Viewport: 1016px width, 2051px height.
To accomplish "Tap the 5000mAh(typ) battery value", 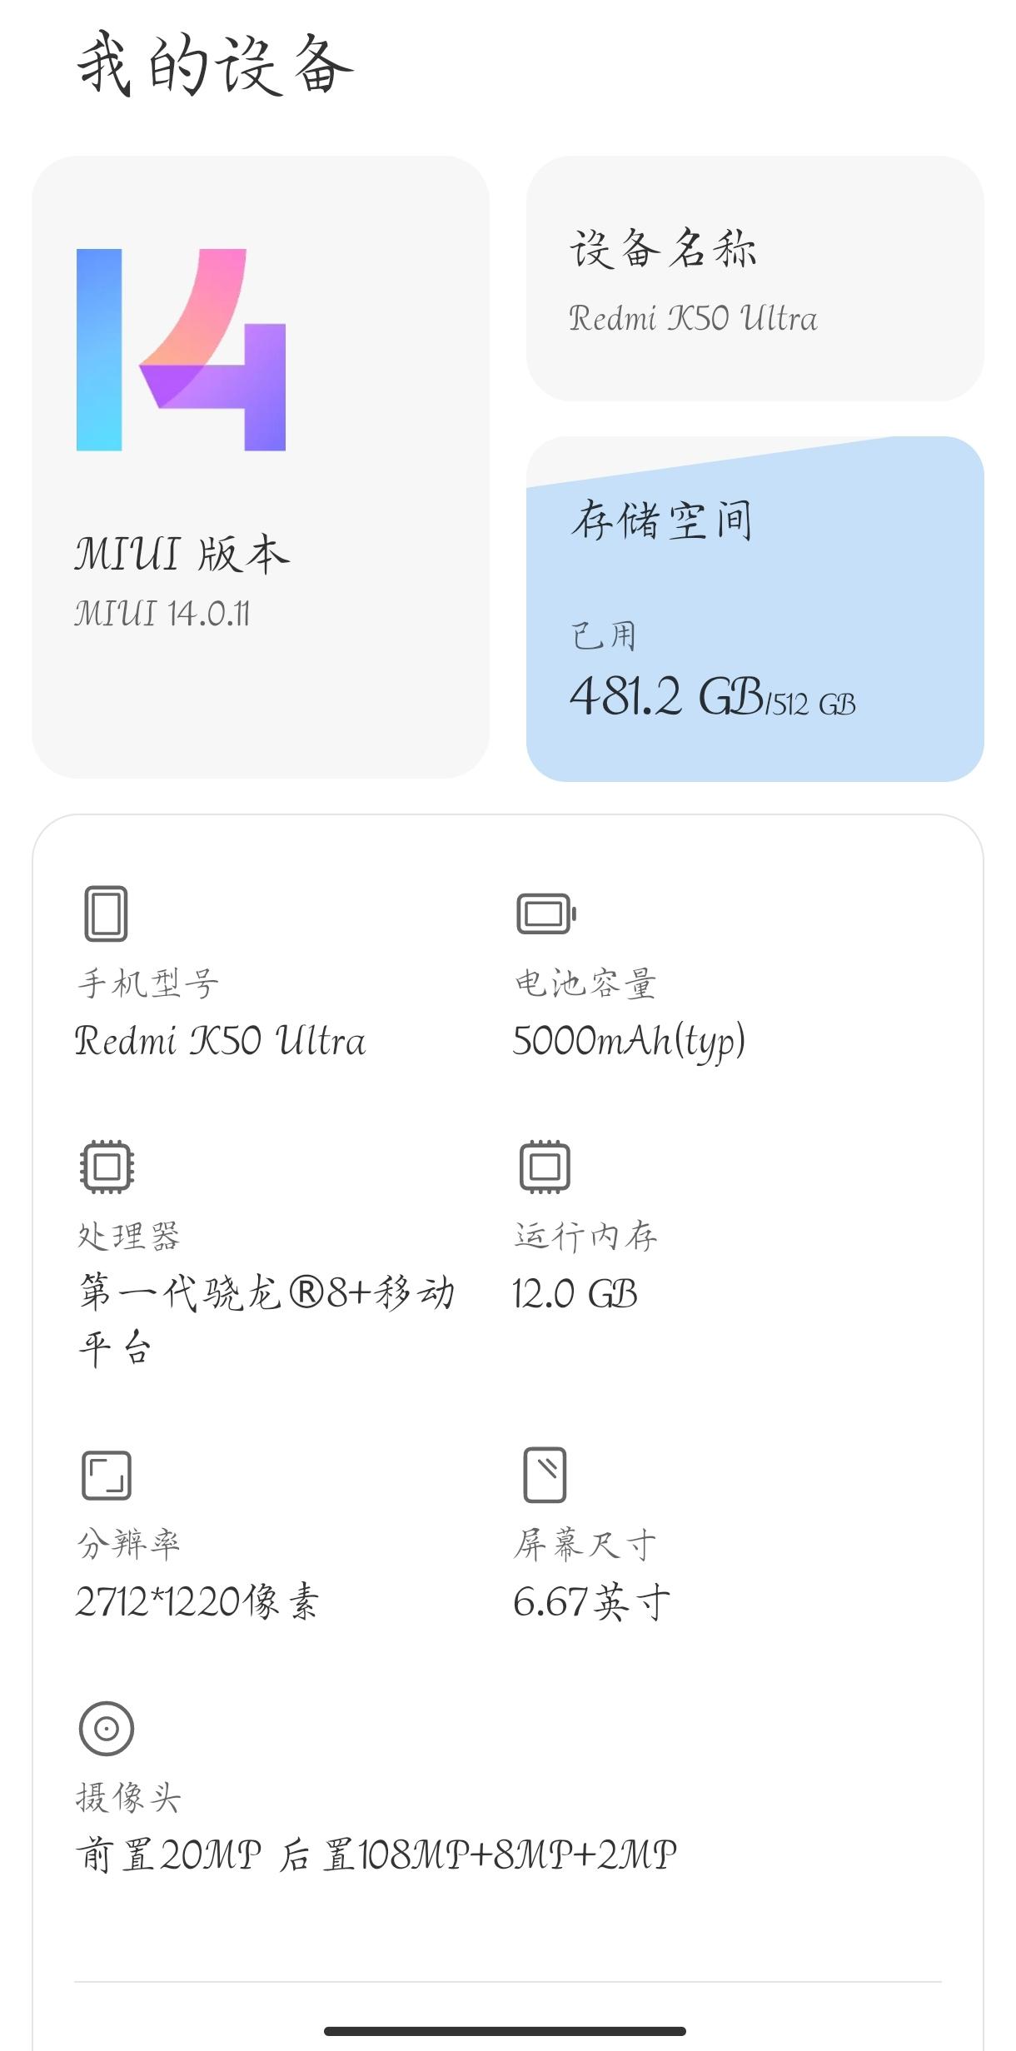I will (629, 1041).
